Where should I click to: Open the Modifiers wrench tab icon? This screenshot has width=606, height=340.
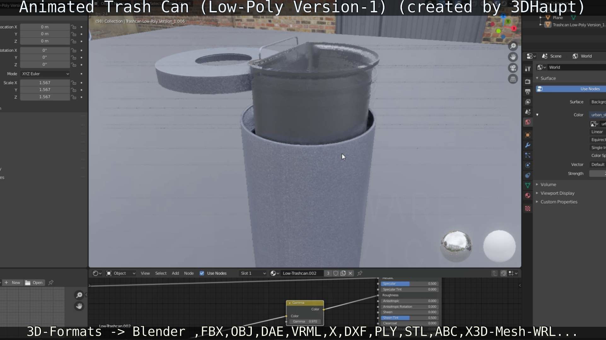click(x=528, y=145)
